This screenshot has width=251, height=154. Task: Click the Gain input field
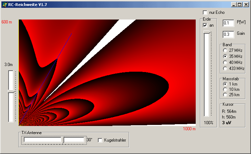pyautogui.click(x=228, y=34)
